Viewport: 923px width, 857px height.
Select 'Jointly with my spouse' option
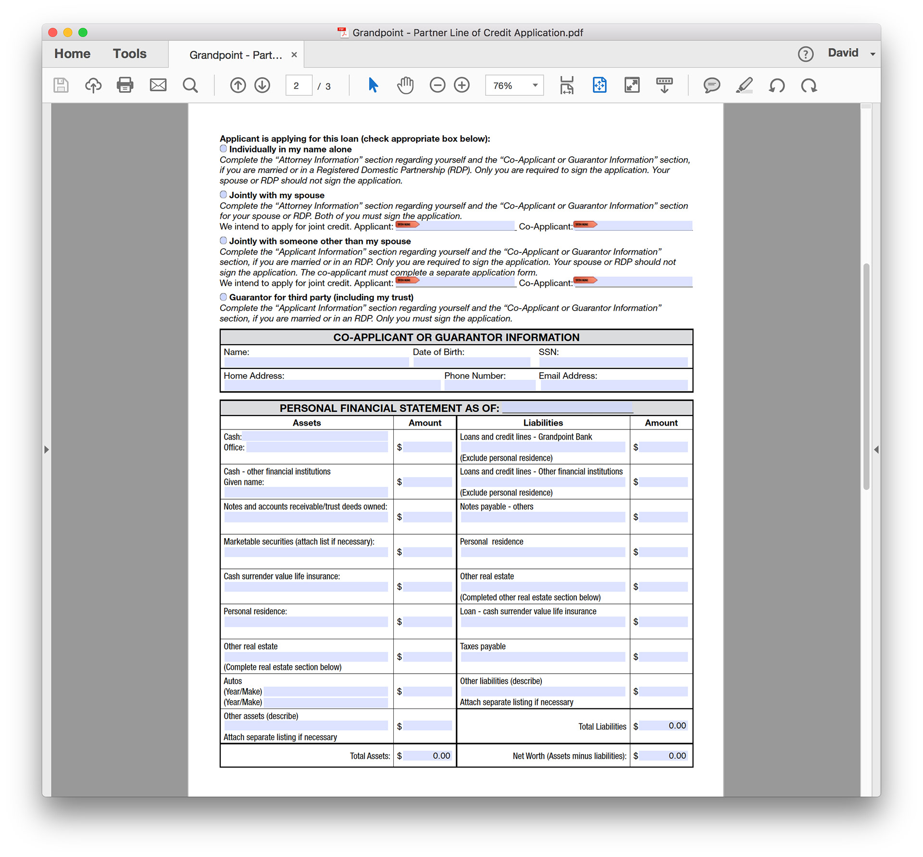tap(224, 194)
